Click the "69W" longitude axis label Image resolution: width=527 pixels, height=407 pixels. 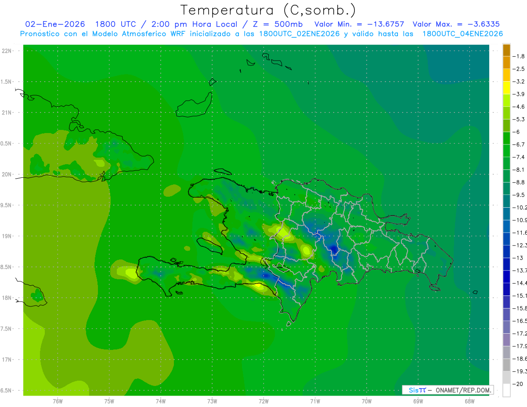418,401
